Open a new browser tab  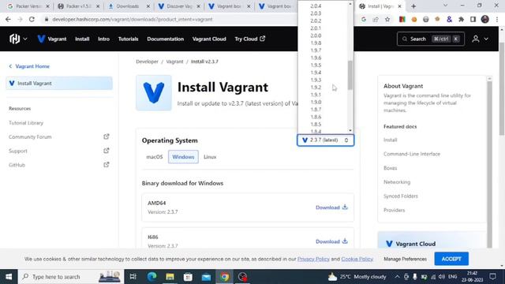[x=413, y=6]
